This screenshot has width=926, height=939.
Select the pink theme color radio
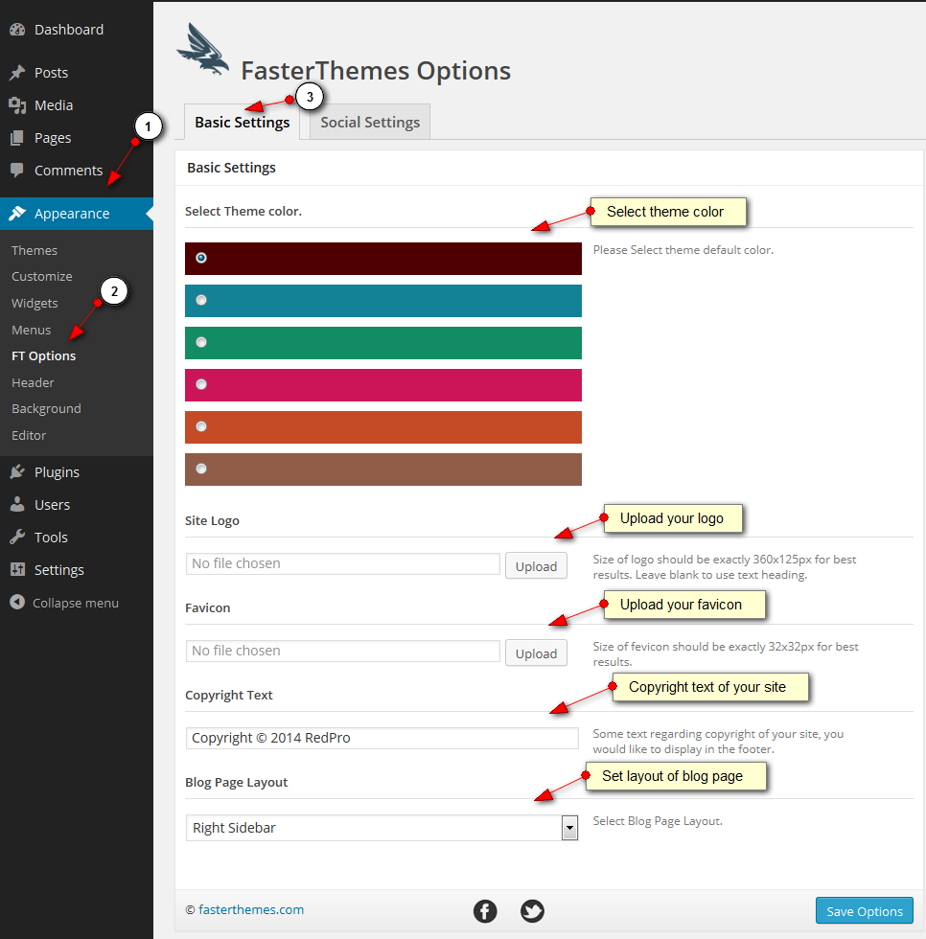click(201, 384)
